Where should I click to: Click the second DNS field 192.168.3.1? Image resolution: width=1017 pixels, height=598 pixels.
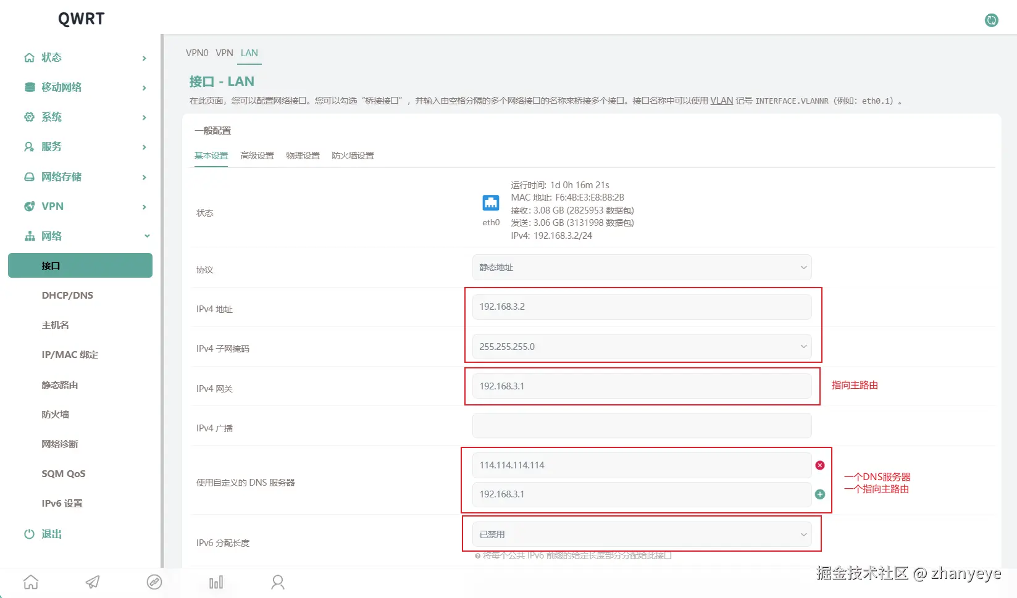(x=642, y=494)
